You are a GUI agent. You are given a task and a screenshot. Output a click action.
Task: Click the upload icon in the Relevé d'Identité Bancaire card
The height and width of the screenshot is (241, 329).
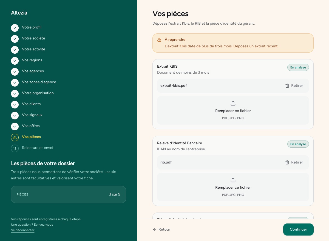(x=233, y=180)
